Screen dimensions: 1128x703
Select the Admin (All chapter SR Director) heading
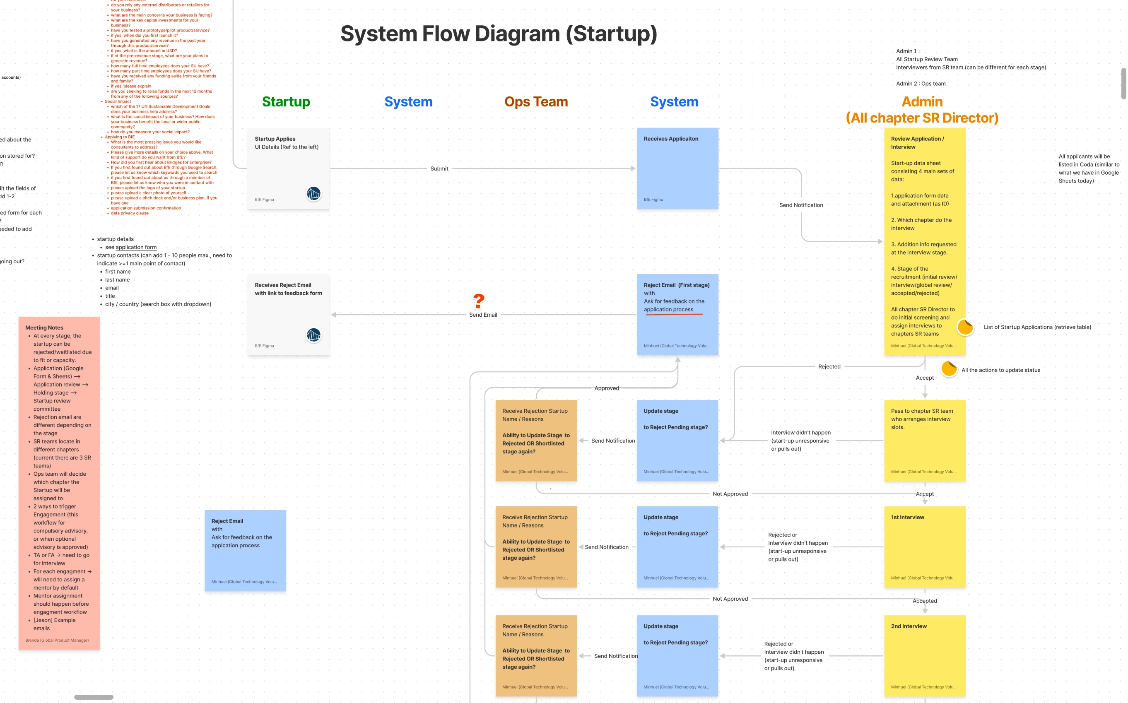pyautogui.click(x=922, y=110)
